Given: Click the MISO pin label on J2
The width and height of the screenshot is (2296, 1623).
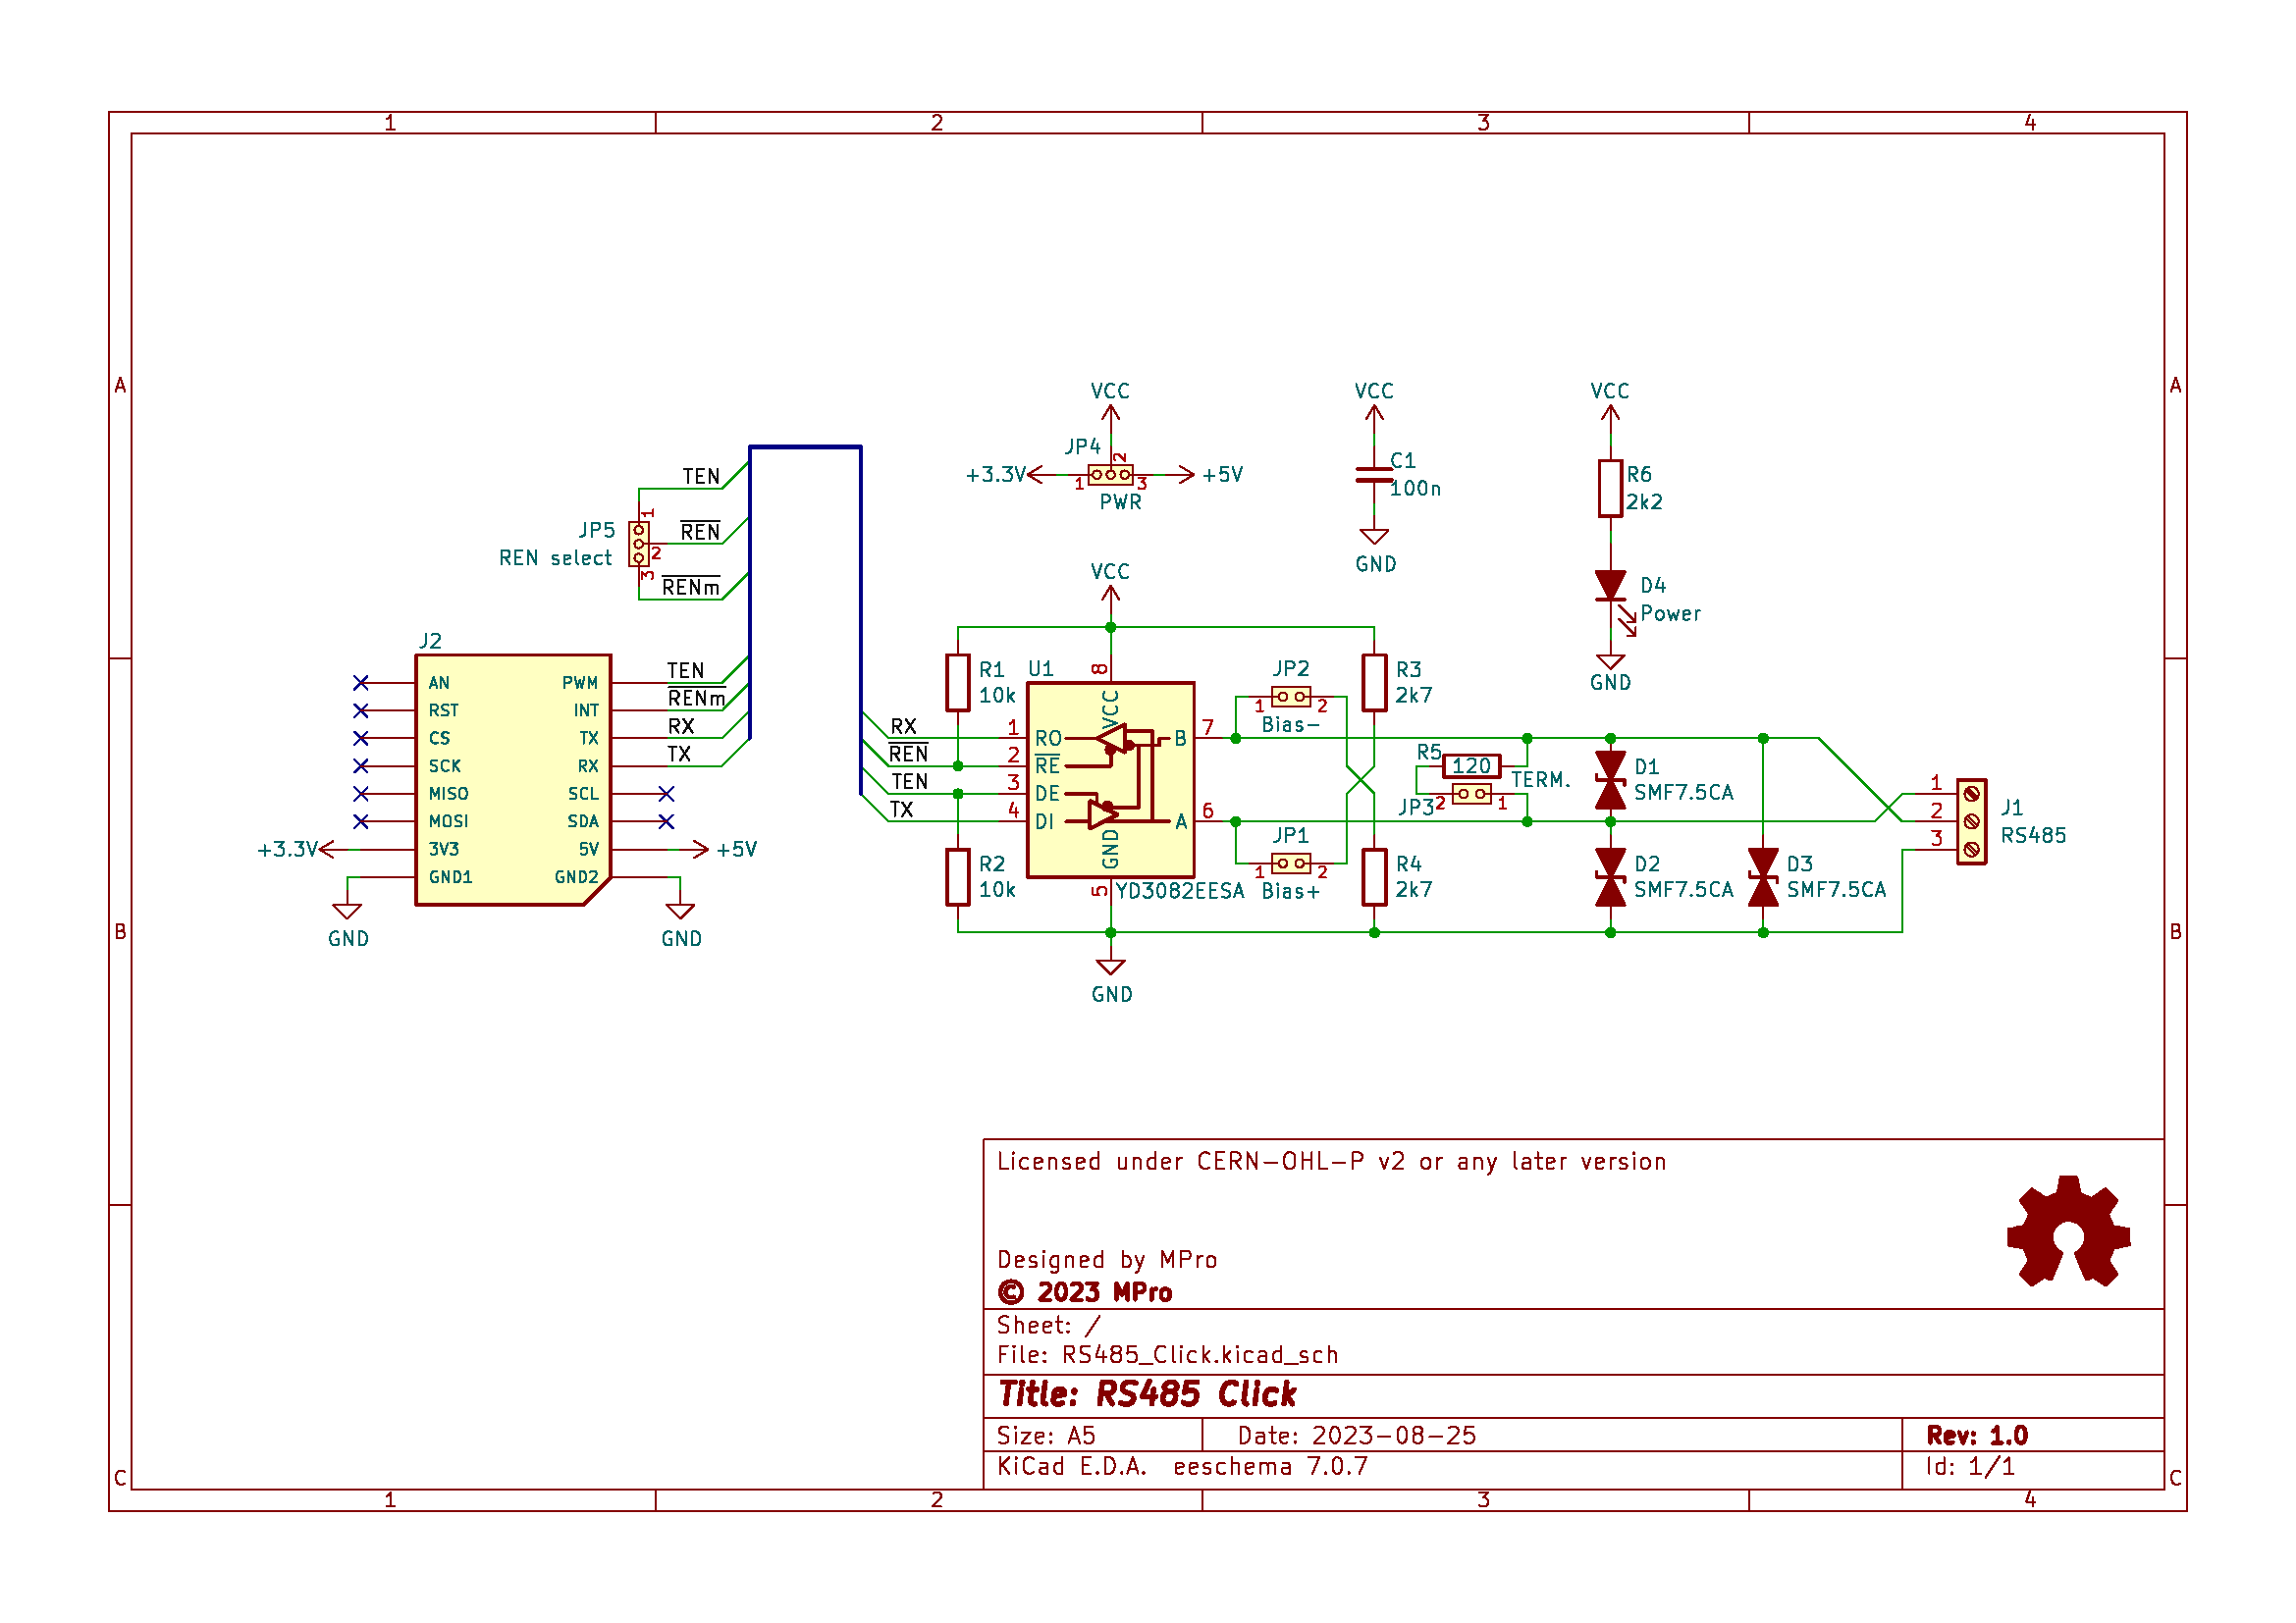Looking at the screenshot, I should [448, 794].
